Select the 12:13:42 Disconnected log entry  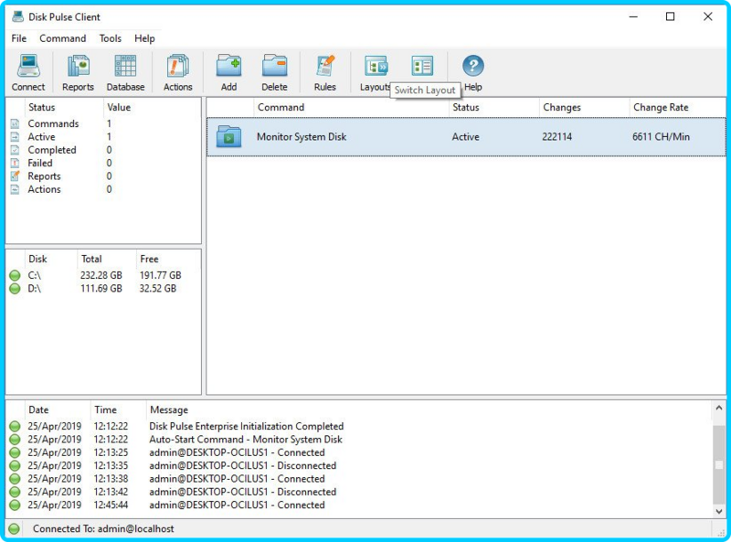(x=360, y=492)
